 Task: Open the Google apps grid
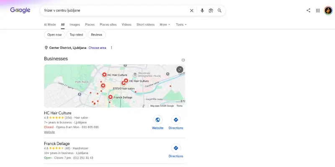click(318, 10)
